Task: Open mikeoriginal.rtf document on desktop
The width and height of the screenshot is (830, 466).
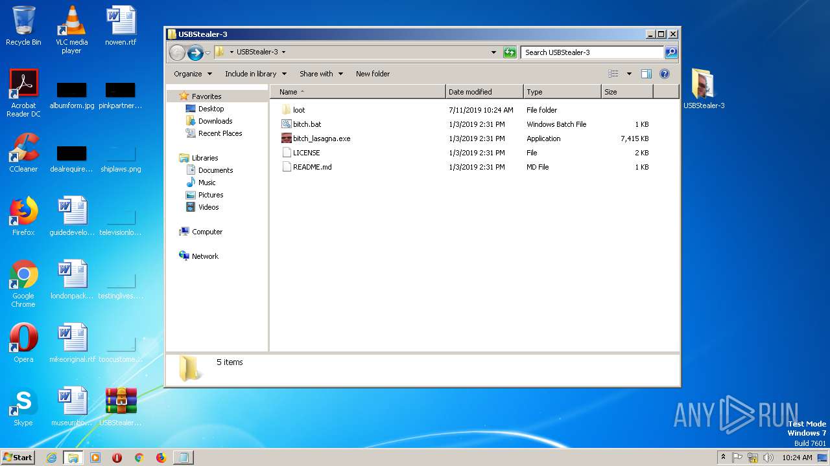Action: (71, 343)
